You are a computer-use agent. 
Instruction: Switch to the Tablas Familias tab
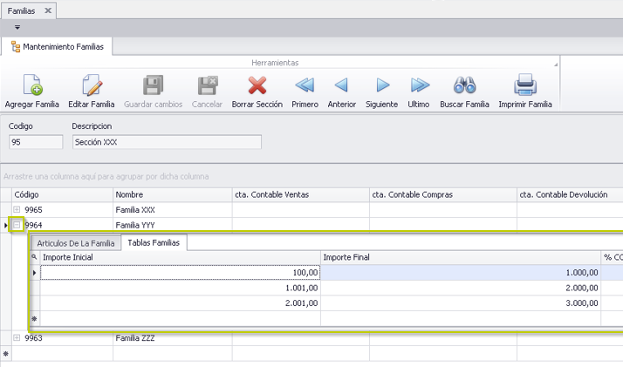tap(154, 242)
